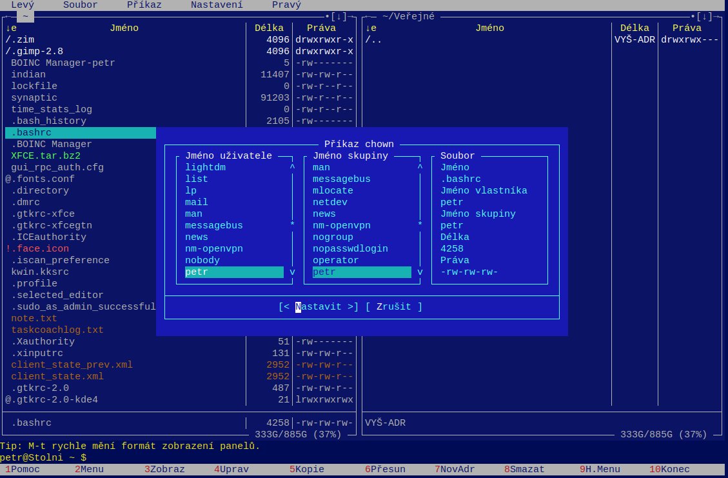Select group nopasswdlogin
Image resolution: width=728 pixels, height=478 pixels.
[x=350, y=248]
